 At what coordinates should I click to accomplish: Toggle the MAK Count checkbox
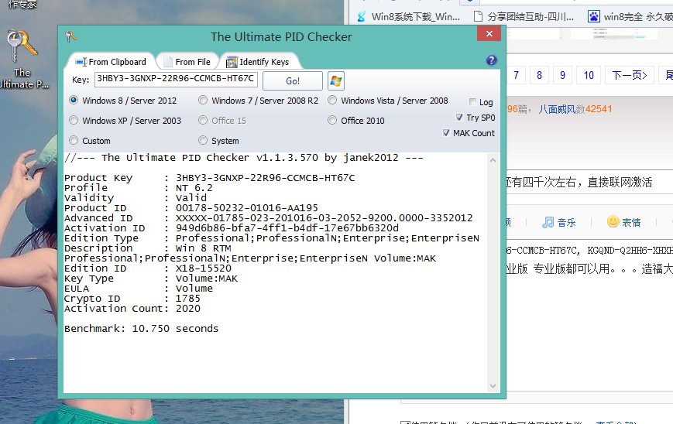tap(446, 133)
